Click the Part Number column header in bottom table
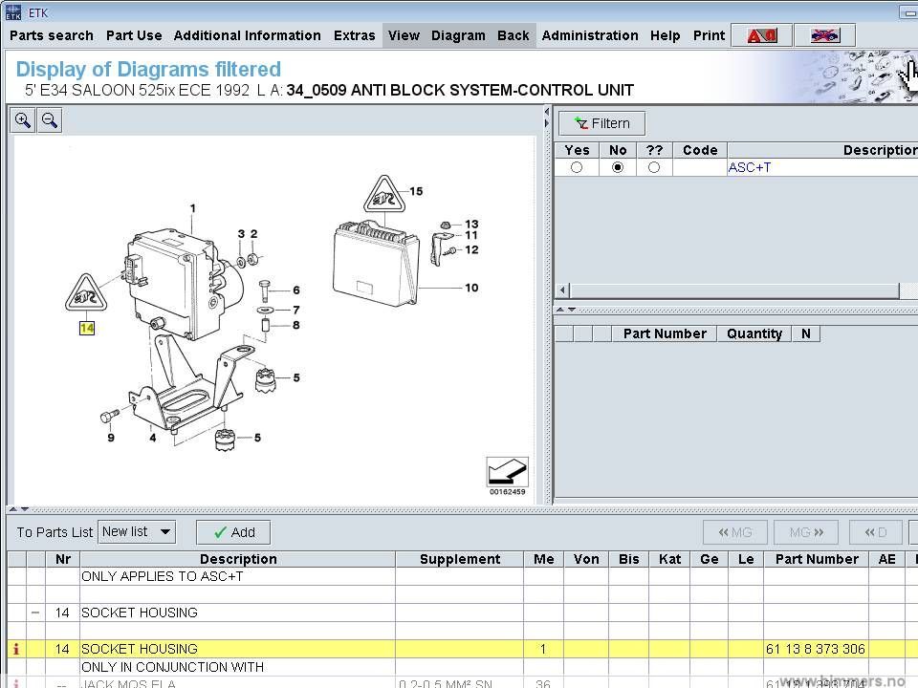918x688 pixels. (x=816, y=559)
